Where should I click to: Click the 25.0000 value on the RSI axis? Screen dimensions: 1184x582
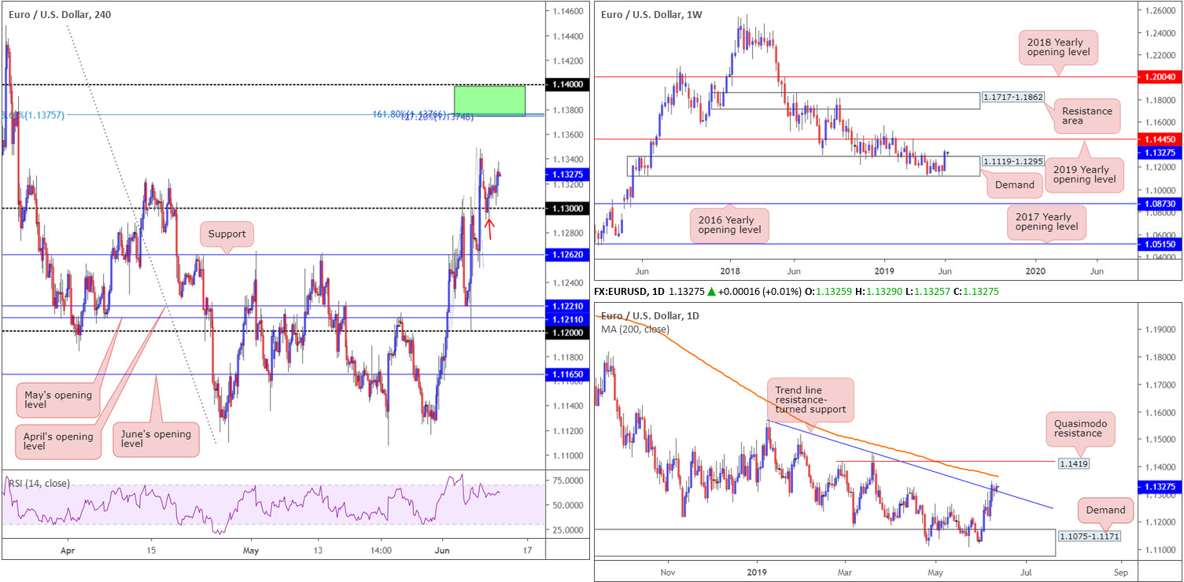point(566,530)
